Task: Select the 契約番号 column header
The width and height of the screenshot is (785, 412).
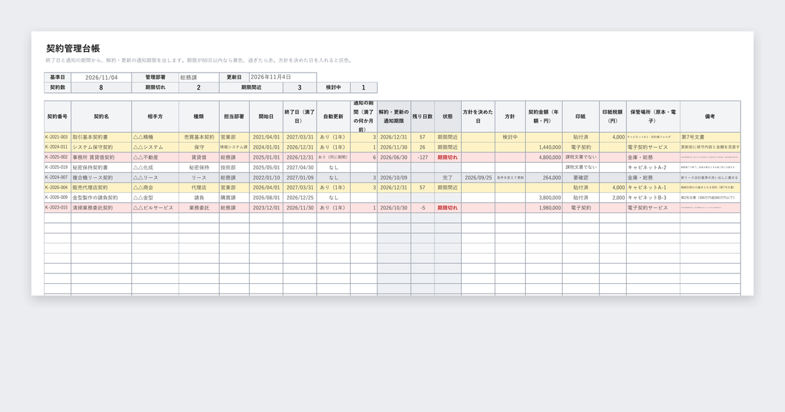Action: tap(58, 116)
